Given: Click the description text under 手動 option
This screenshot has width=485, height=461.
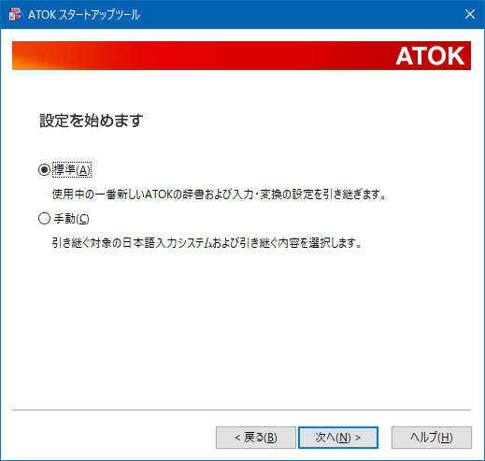Looking at the screenshot, I should point(207,243).
